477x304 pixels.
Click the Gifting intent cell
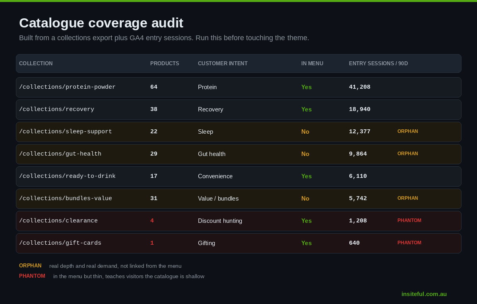206,243
